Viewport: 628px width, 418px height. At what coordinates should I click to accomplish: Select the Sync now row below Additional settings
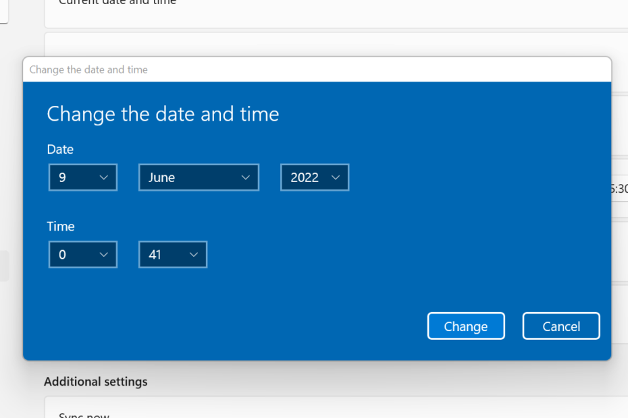pyautogui.click(x=336, y=407)
